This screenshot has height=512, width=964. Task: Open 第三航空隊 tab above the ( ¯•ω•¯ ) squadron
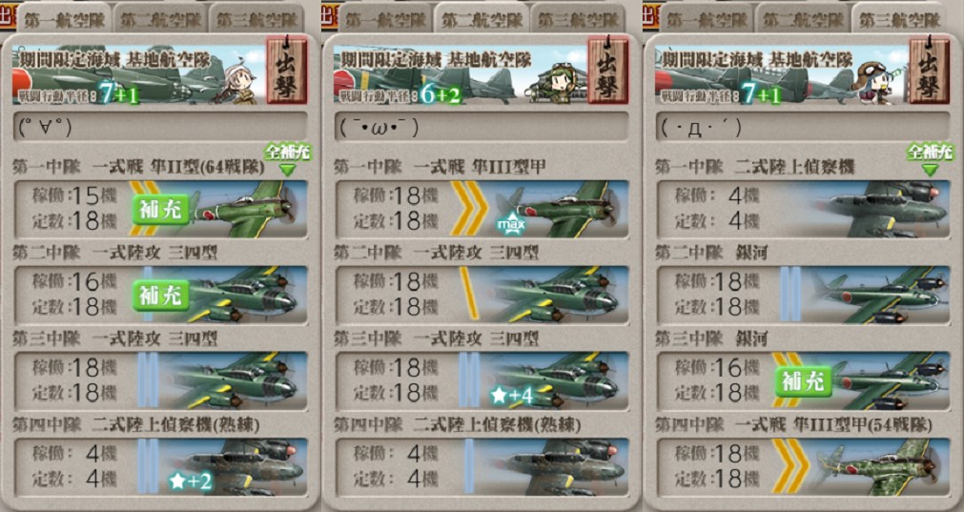(x=578, y=20)
